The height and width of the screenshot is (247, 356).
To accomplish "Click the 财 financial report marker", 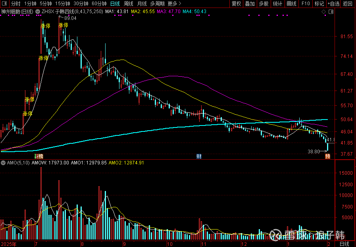I will pos(199,156).
